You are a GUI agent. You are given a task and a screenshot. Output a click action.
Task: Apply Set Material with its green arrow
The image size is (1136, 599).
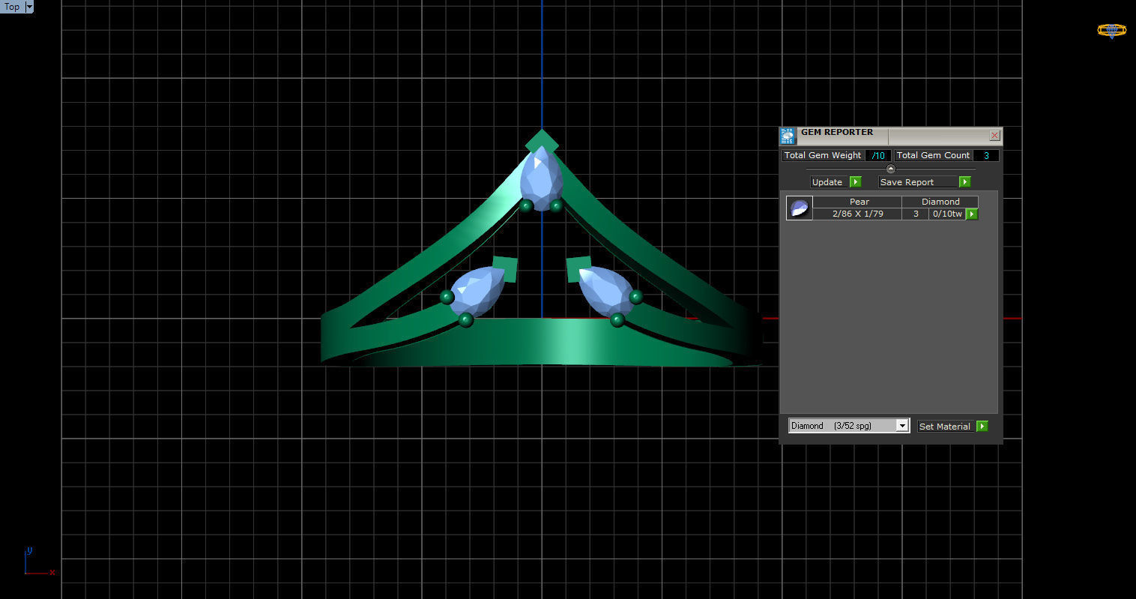point(982,427)
